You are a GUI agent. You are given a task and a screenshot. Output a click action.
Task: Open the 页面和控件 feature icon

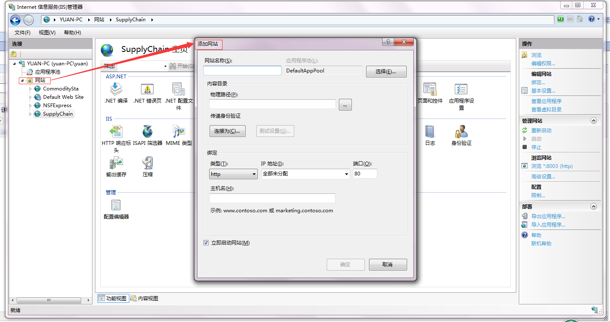pos(430,89)
